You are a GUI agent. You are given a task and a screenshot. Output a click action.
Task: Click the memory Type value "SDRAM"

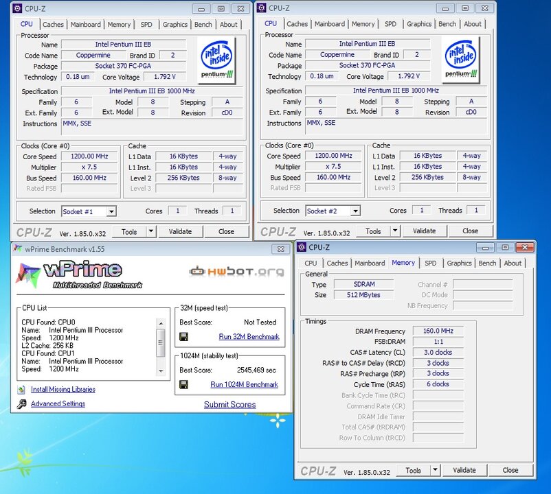[363, 284]
